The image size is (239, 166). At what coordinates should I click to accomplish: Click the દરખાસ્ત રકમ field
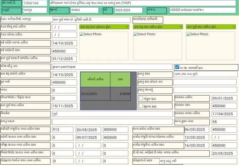[224, 106]
